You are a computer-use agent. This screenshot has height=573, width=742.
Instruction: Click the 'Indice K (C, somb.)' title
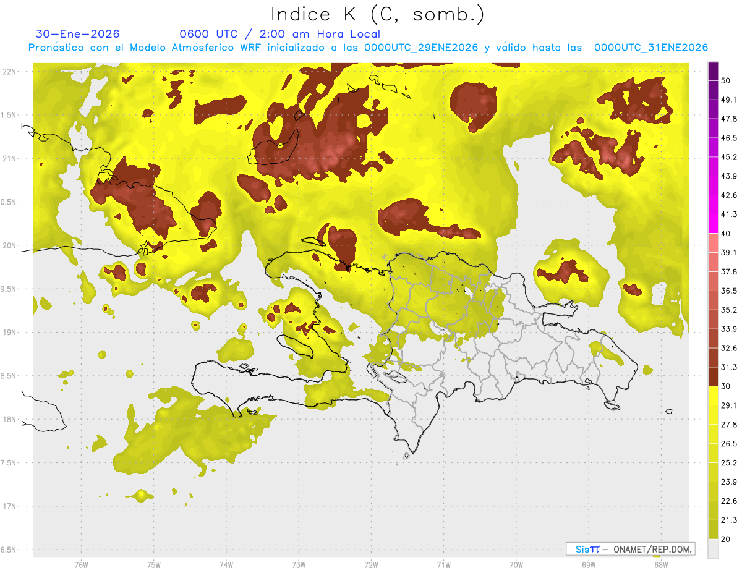pos(378,14)
